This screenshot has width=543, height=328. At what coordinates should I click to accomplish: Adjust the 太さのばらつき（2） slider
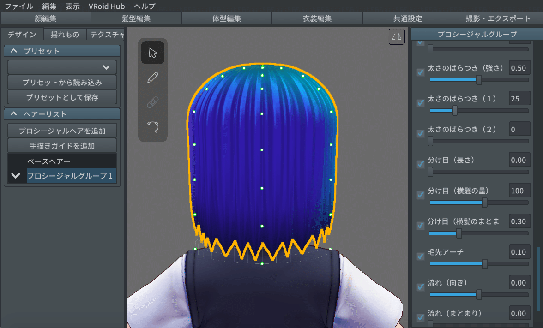[x=479, y=141]
